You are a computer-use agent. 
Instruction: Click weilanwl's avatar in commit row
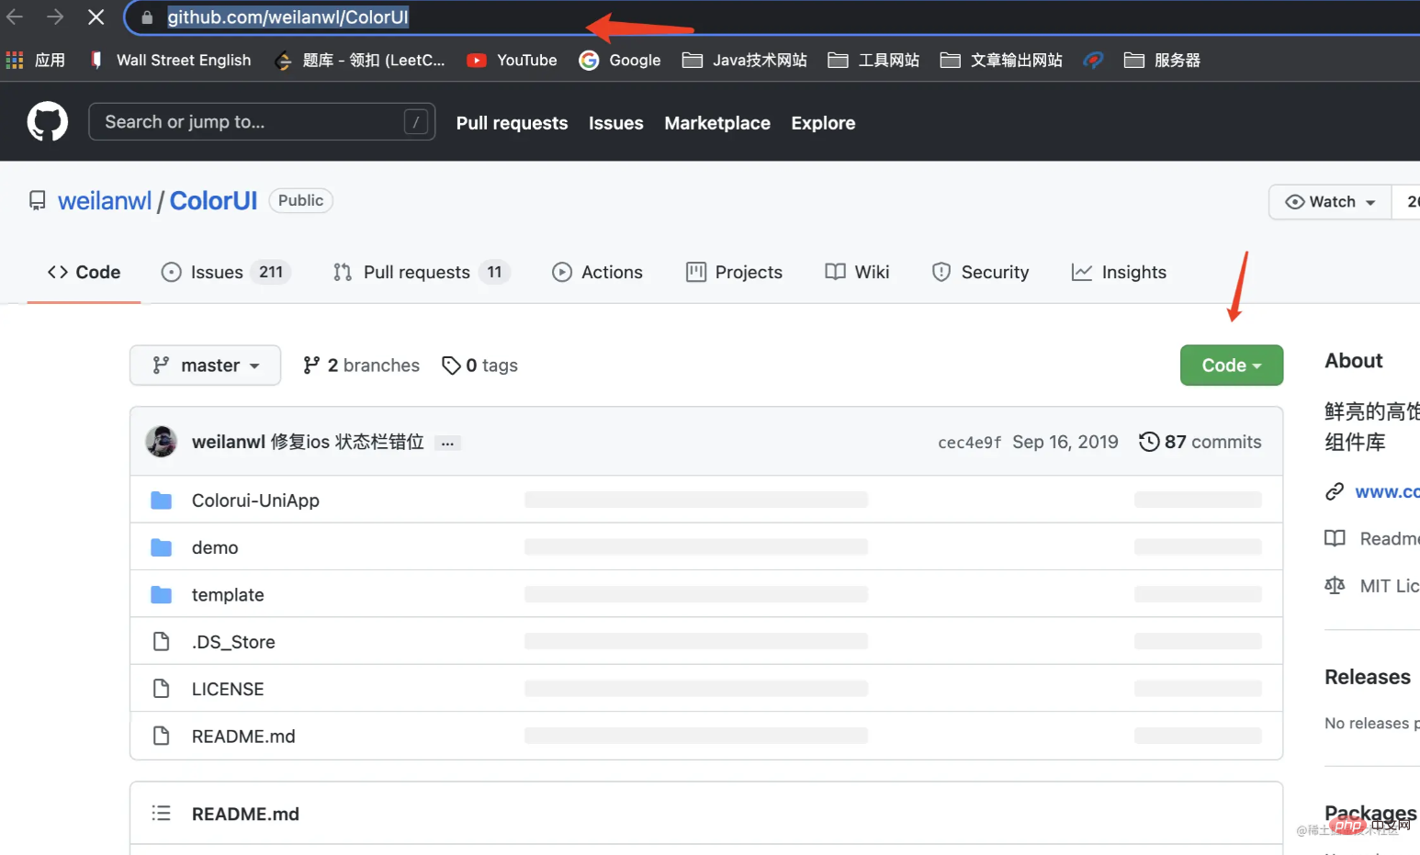click(x=162, y=442)
